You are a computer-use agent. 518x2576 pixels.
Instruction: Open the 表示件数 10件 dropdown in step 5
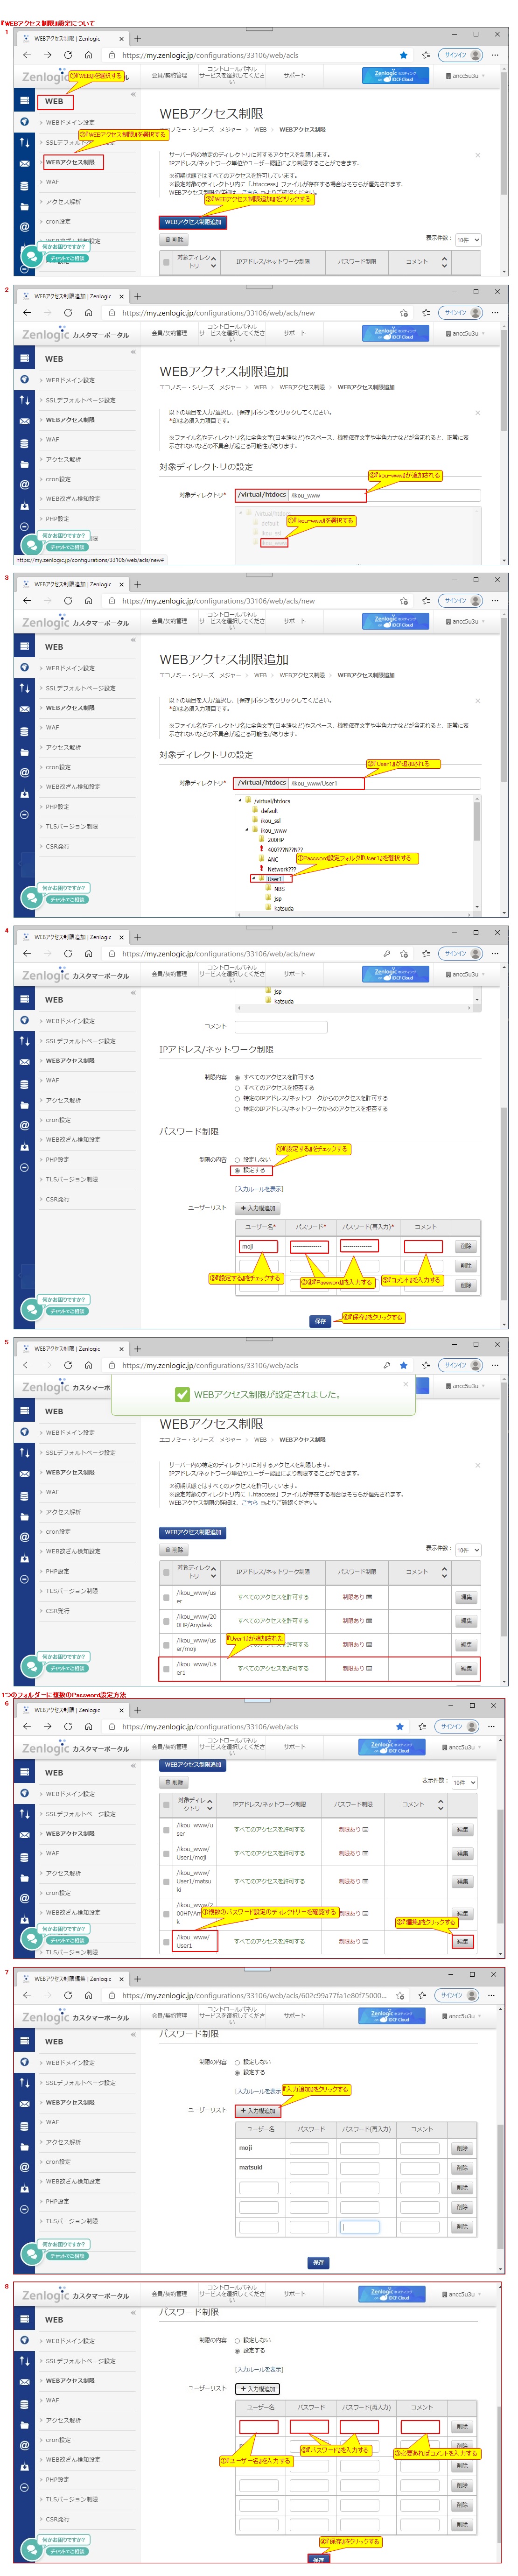coord(467,1549)
